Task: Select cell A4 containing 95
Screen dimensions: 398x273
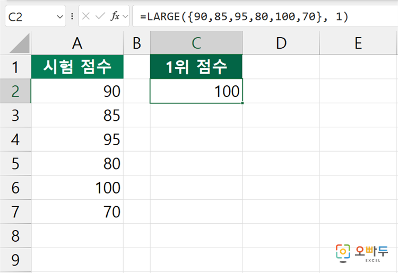Action: pyautogui.click(x=77, y=139)
